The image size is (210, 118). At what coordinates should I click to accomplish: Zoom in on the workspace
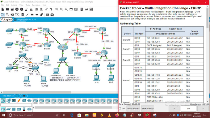click(x=57, y=9)
